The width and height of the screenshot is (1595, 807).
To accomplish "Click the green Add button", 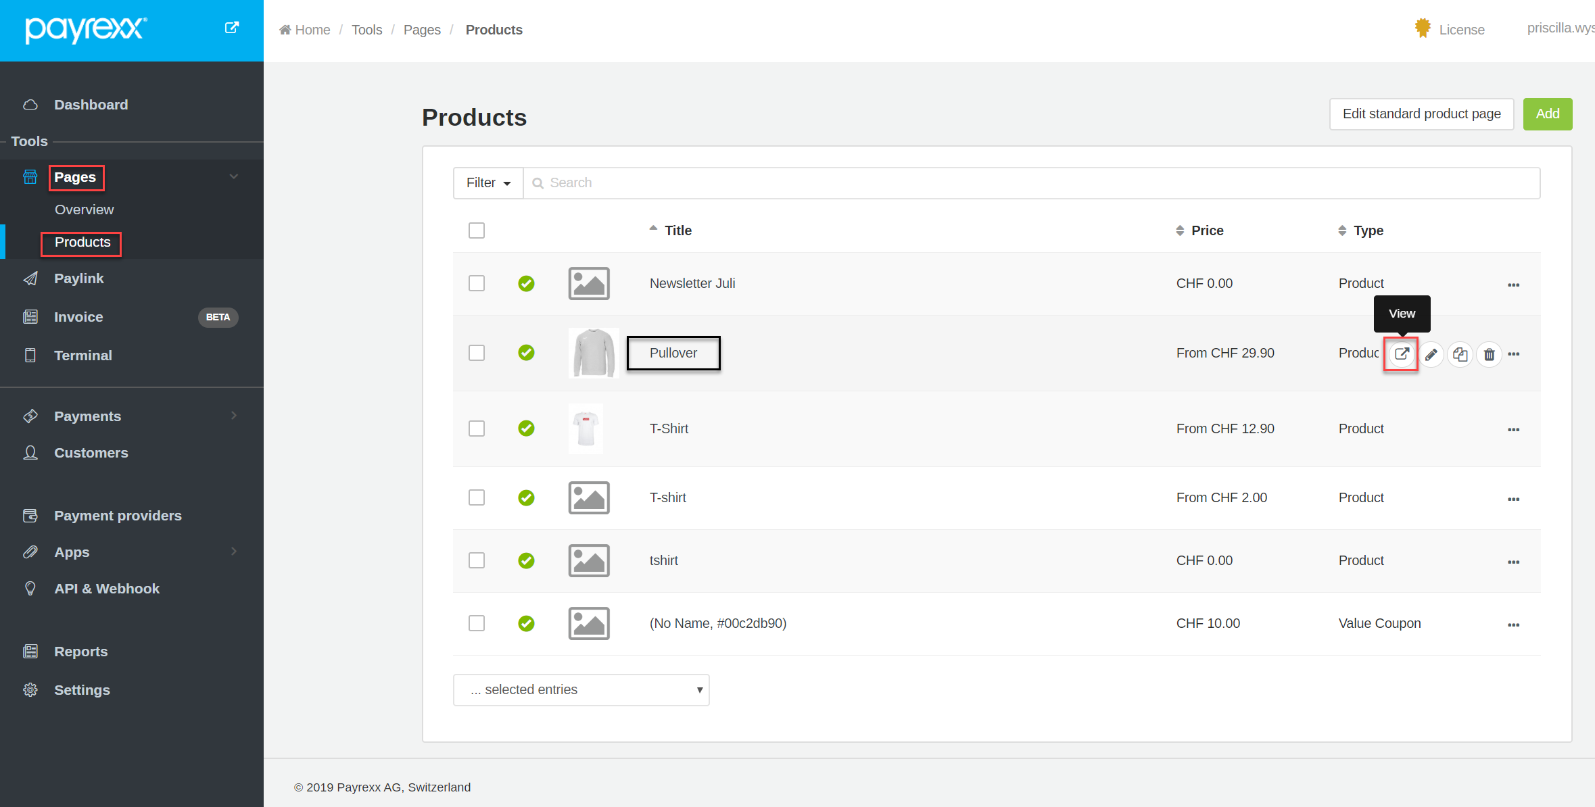I will tap(1547, 114).
